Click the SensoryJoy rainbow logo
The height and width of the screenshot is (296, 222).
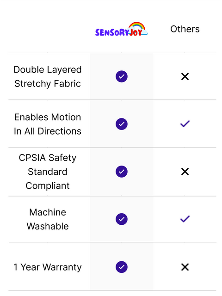coord(121,29)
